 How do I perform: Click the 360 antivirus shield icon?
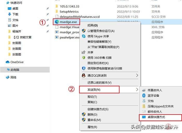coord(84,58)
